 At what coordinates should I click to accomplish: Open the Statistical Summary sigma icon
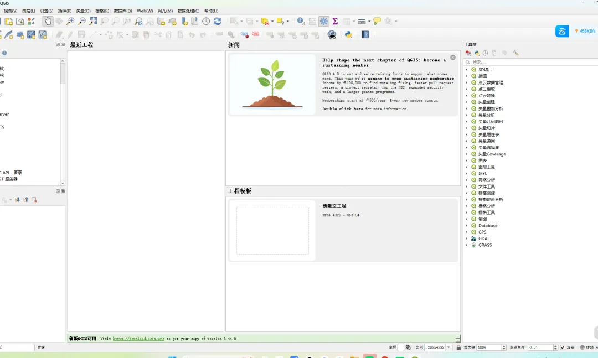point(335,22)
